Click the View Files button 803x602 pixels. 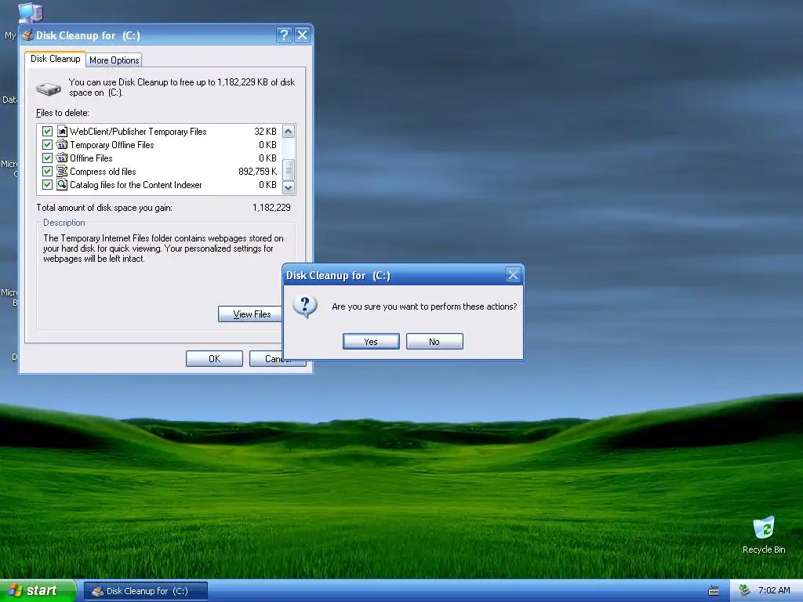[249, 314]
